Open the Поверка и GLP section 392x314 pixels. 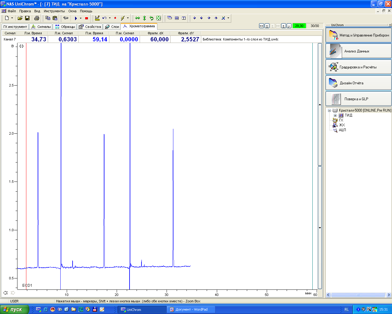[358, 99]
